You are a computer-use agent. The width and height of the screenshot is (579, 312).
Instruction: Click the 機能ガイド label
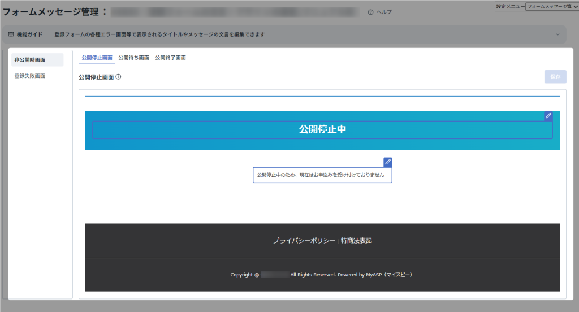29,34
